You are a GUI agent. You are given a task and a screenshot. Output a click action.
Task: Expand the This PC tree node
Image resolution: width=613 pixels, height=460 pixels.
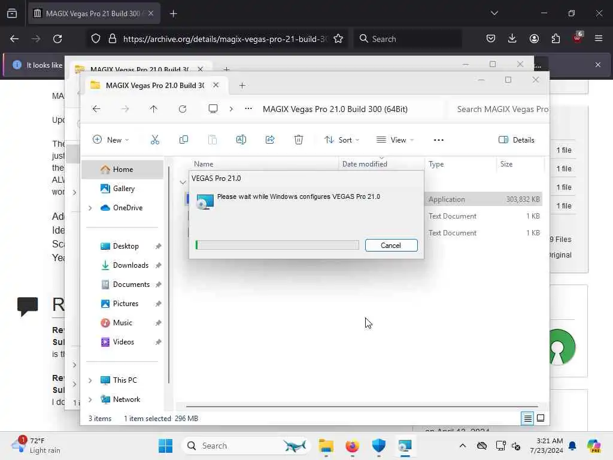[x=90, y=380]
